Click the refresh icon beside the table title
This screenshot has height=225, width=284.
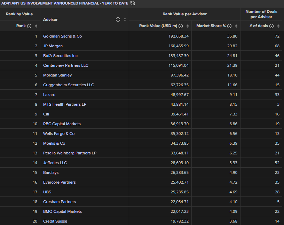tap(133, 3)
